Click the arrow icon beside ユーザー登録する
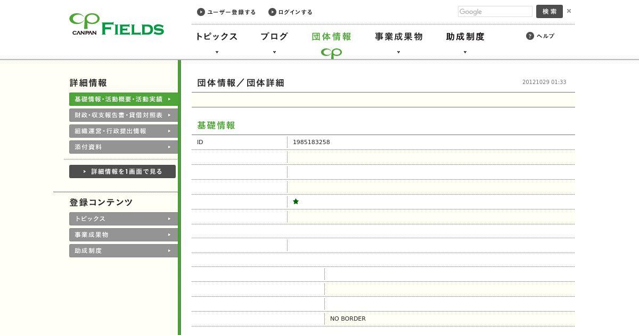The height and width of the screenshot is (335, 639). click(x=201, y=12)
